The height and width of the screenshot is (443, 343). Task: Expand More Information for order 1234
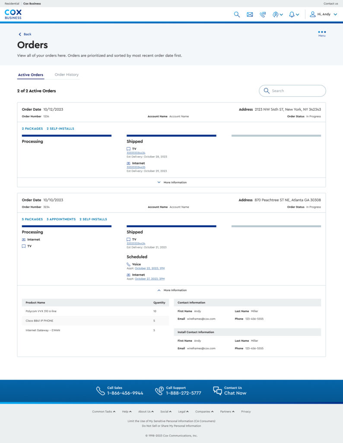click(x=172, y=183)
